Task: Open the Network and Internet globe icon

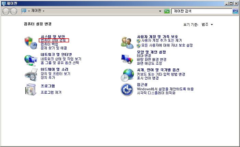Action: [x=31, y=61]
